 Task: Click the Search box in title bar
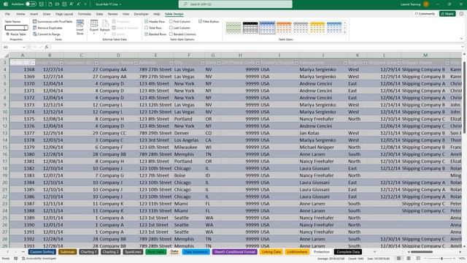[235, 4]
